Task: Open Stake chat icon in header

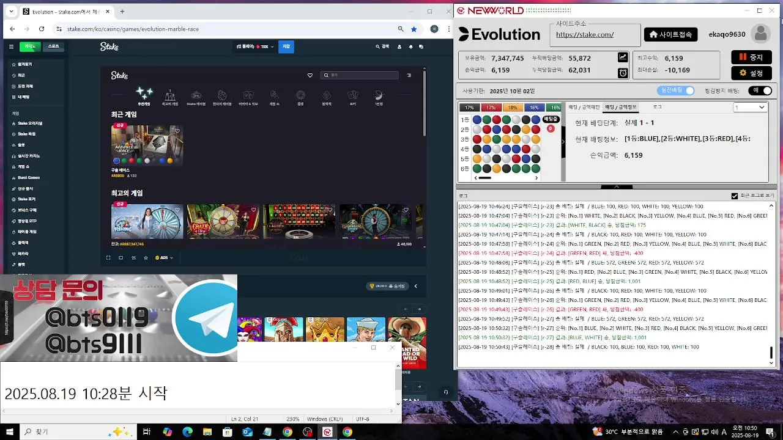Action: (421, 46)
